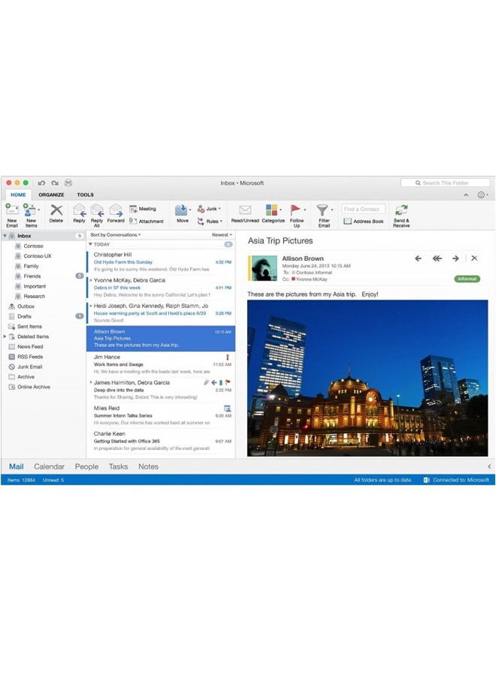Click forward arrow in reading pane
This screenshot has height=676, width=496.
(455, 258)
